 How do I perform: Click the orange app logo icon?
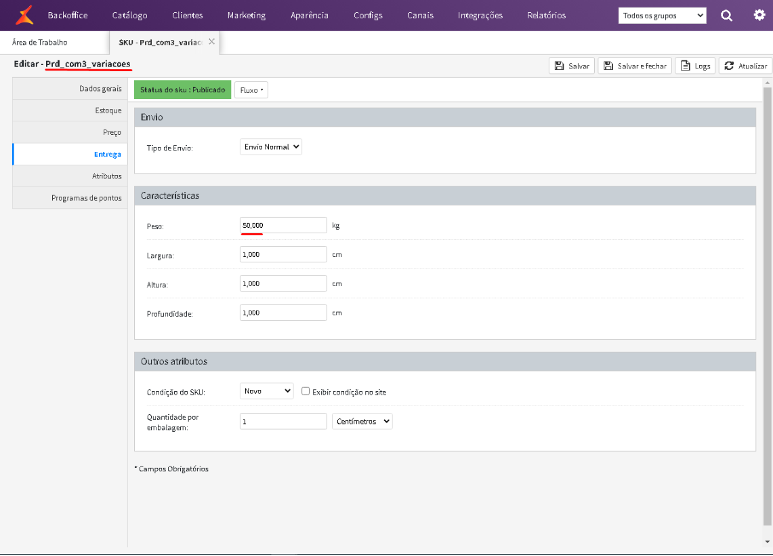[x=24, y=15]
